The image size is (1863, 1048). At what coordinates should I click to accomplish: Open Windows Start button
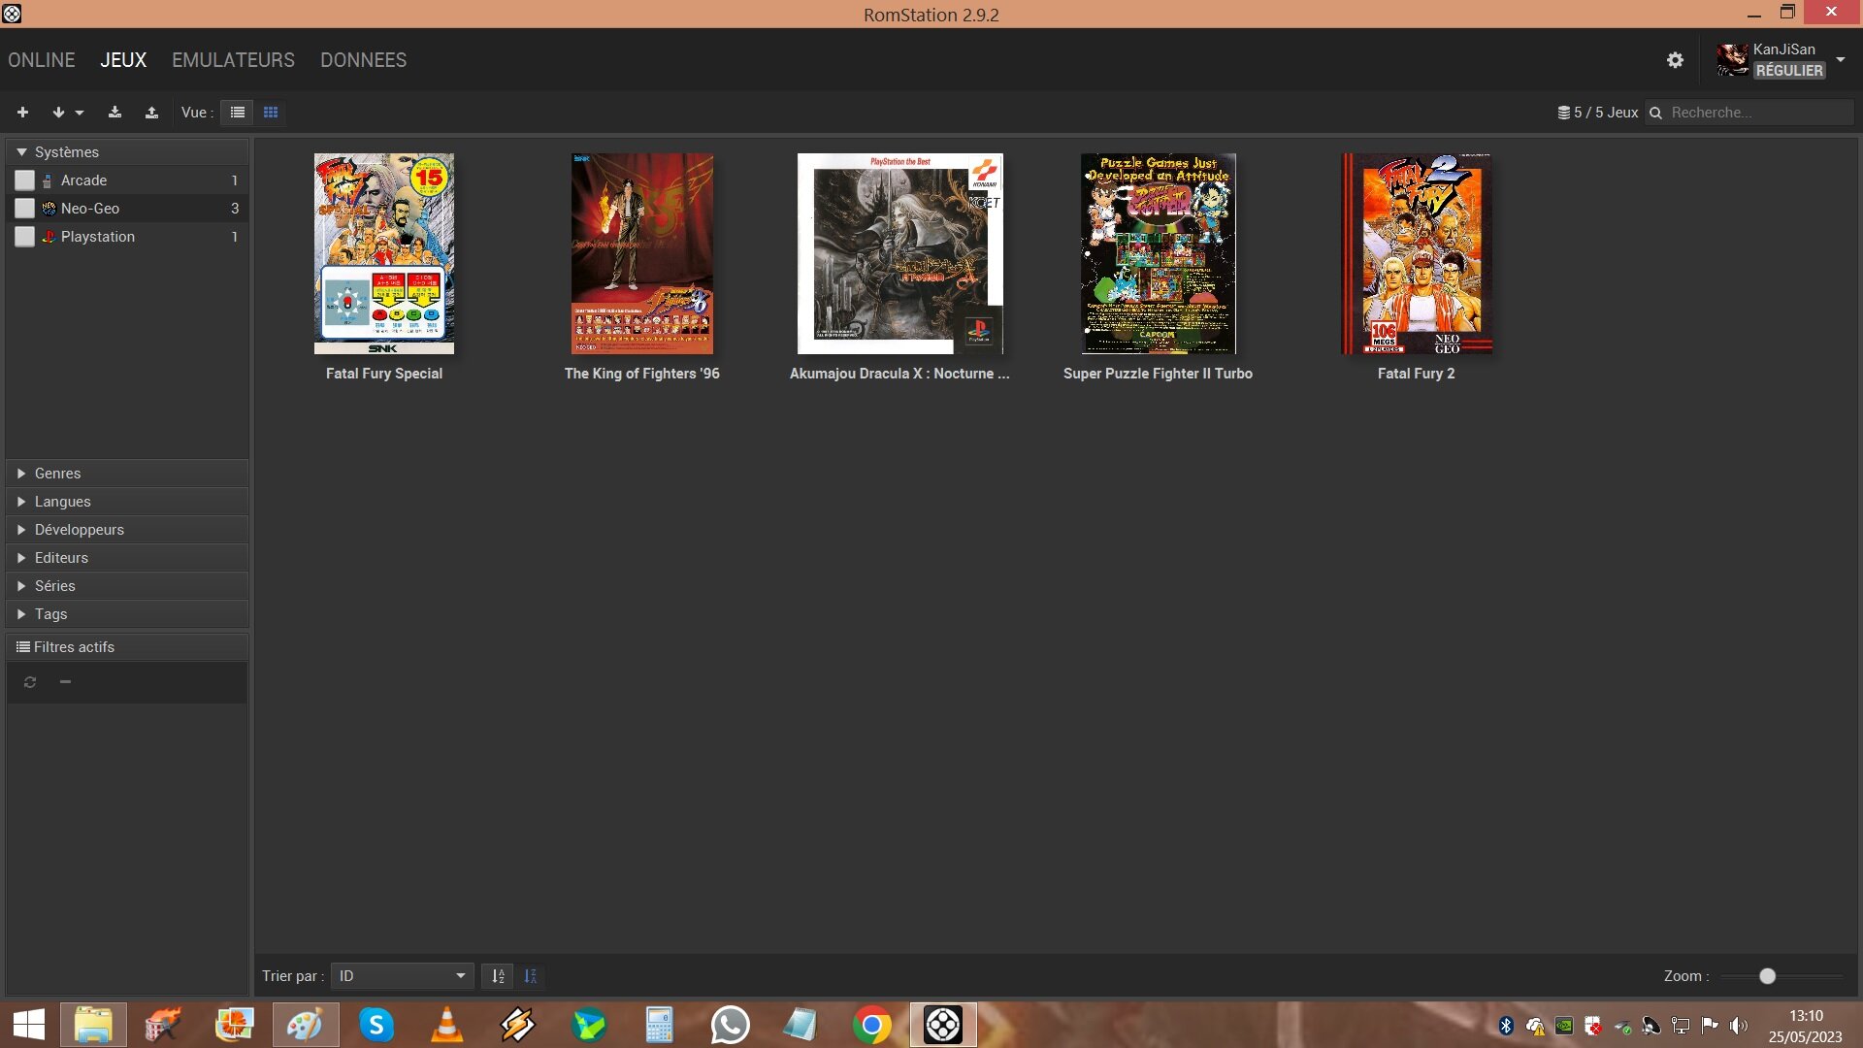[x=29, y=1025]
